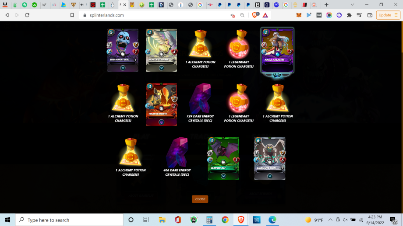This screenshot has height=226, width=403.
Task: Click the Update browser button
Action: click(388, 15)
